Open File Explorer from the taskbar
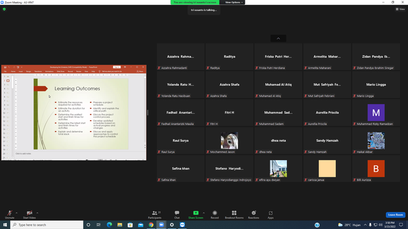The width and height of the screenshot is (408, 229). click(120, 225)
